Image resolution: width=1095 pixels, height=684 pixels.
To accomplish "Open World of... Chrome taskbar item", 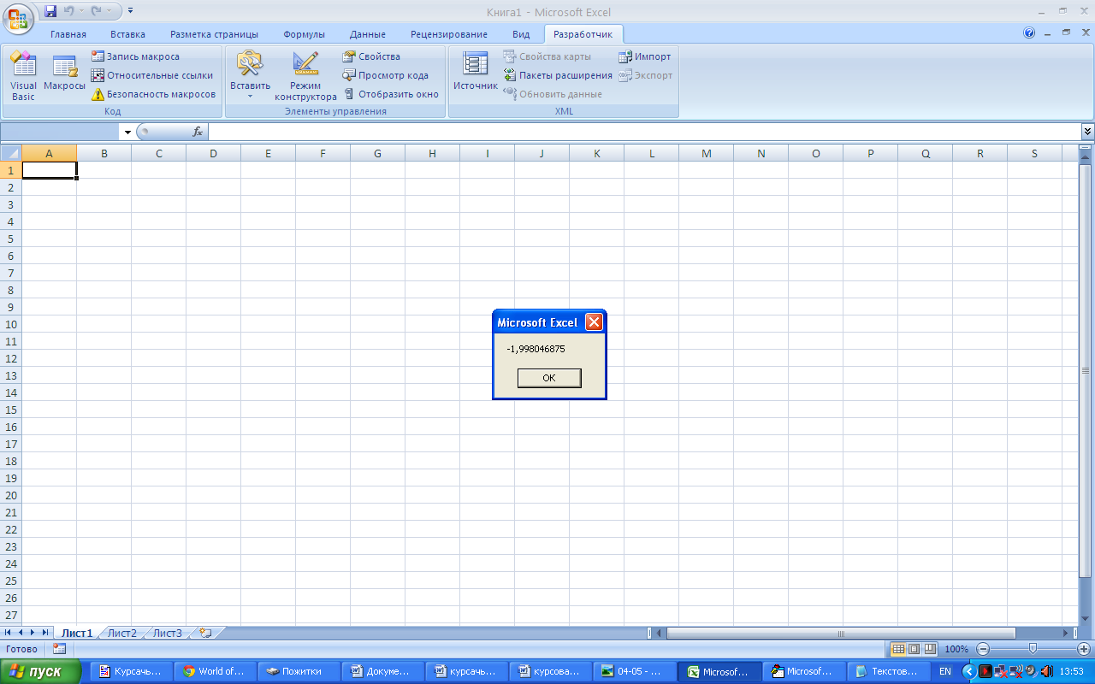I will point(216,671).
